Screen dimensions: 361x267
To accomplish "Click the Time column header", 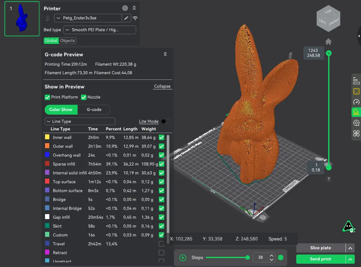I will (x=93, y=129).
